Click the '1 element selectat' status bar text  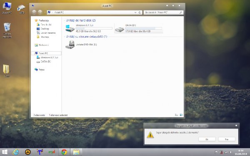(x=58, y=115)
